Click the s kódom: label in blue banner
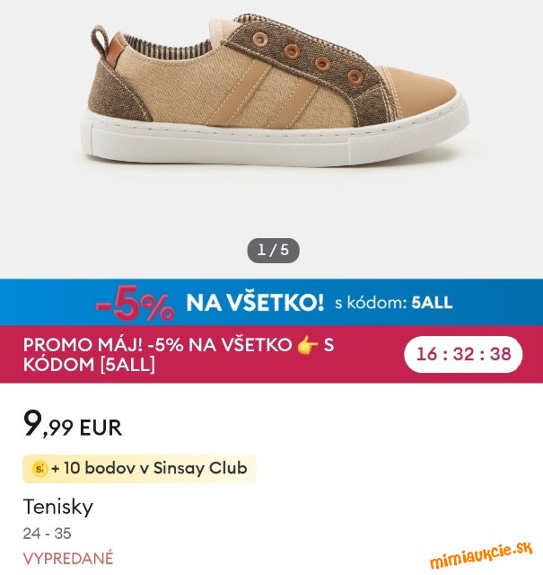Screen dimensions: 543x575 coord(371,303)
